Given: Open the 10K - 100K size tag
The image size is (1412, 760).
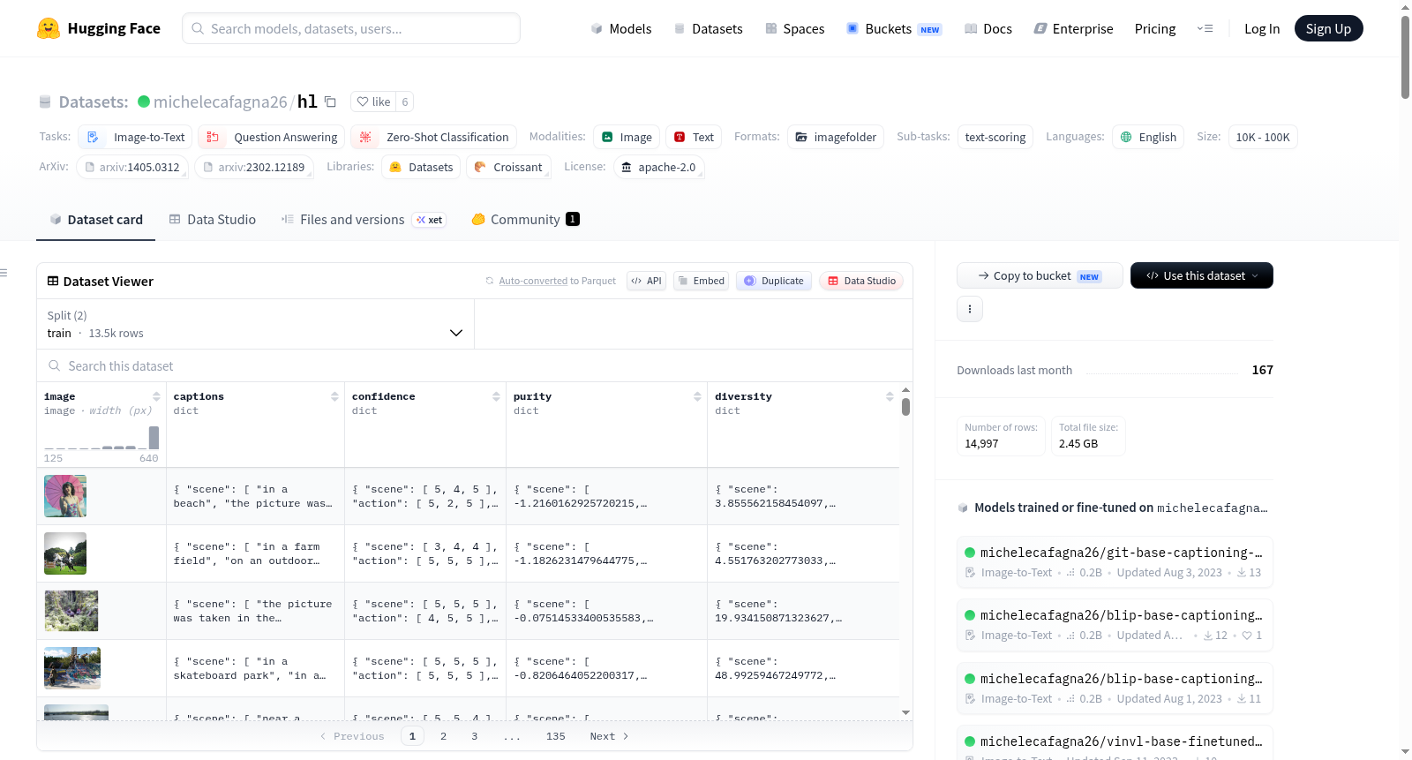Looking at the screenshot, I should coord(1263,137).
